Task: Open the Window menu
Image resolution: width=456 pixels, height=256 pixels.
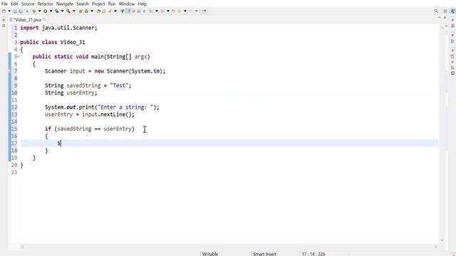Action: [127, 4]
